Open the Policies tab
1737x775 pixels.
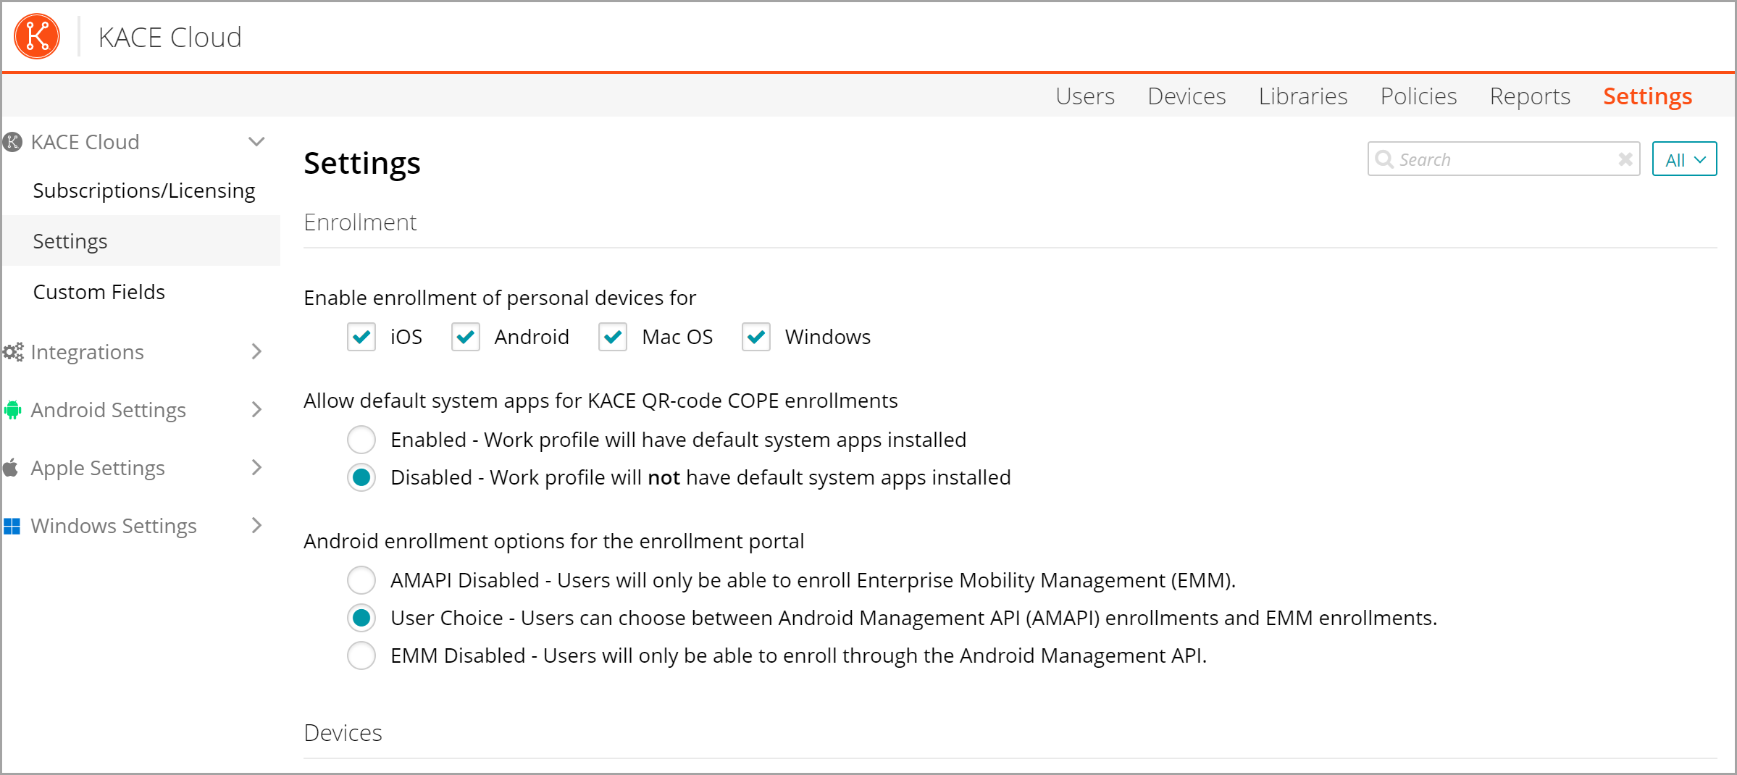click(1418, 96)
